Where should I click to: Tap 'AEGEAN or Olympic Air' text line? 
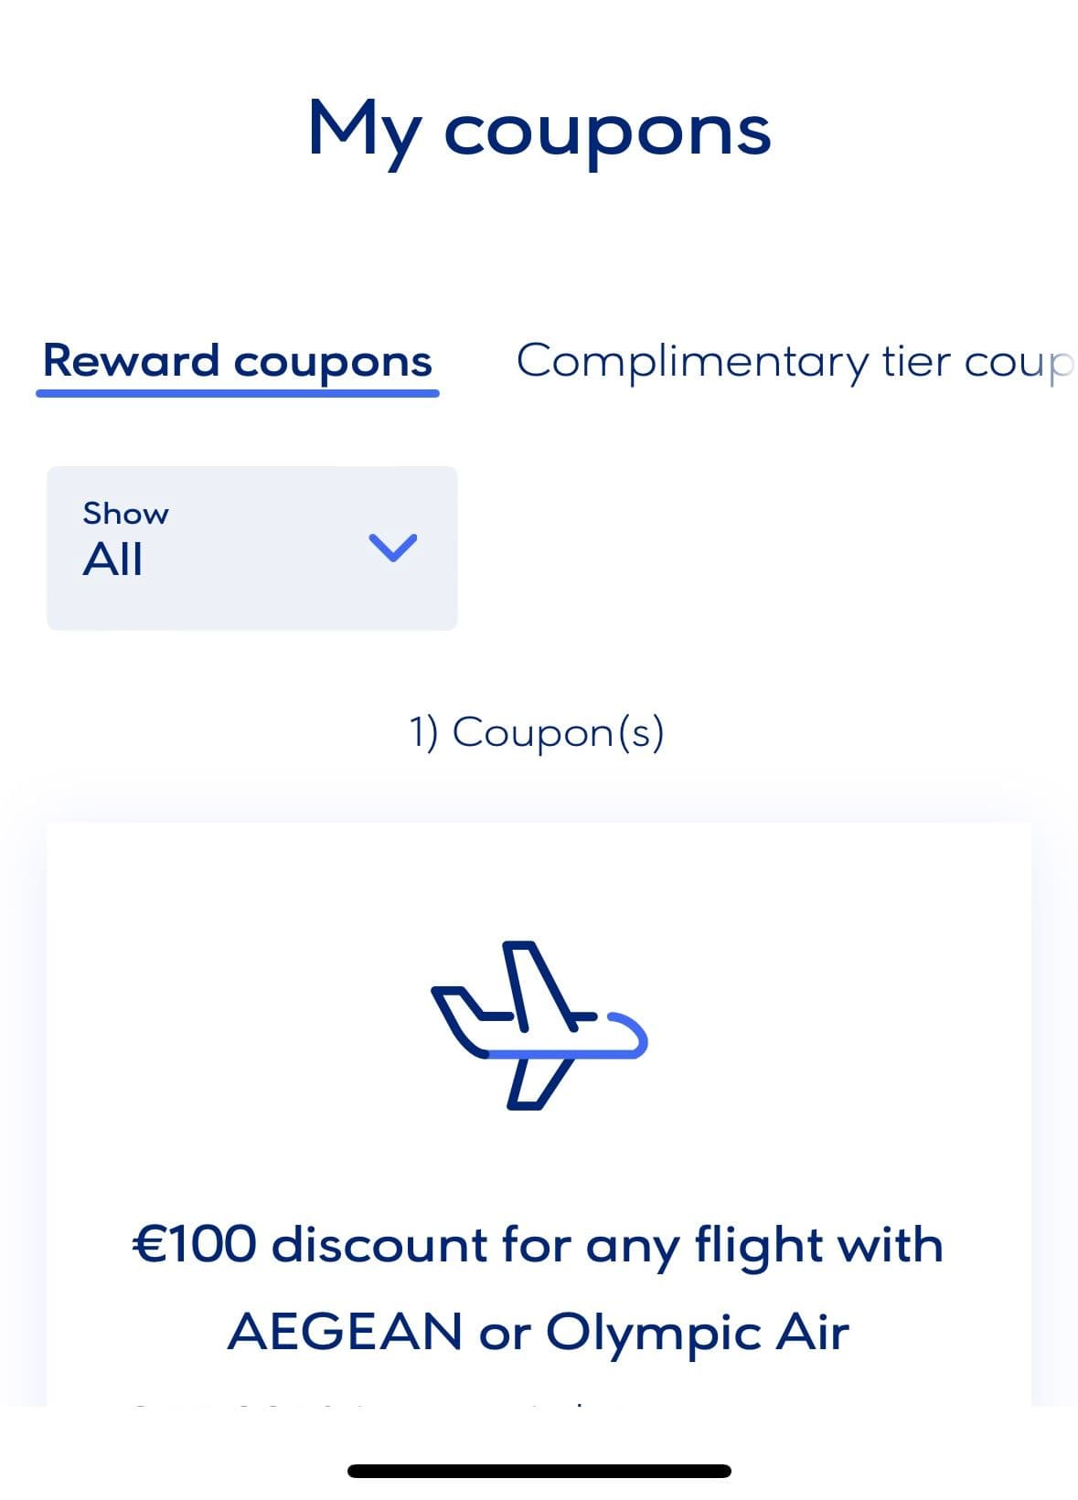click(x=539, y=1331)
